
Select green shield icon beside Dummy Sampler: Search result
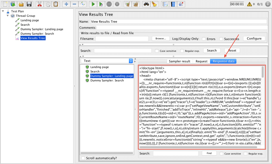point(87,80)
